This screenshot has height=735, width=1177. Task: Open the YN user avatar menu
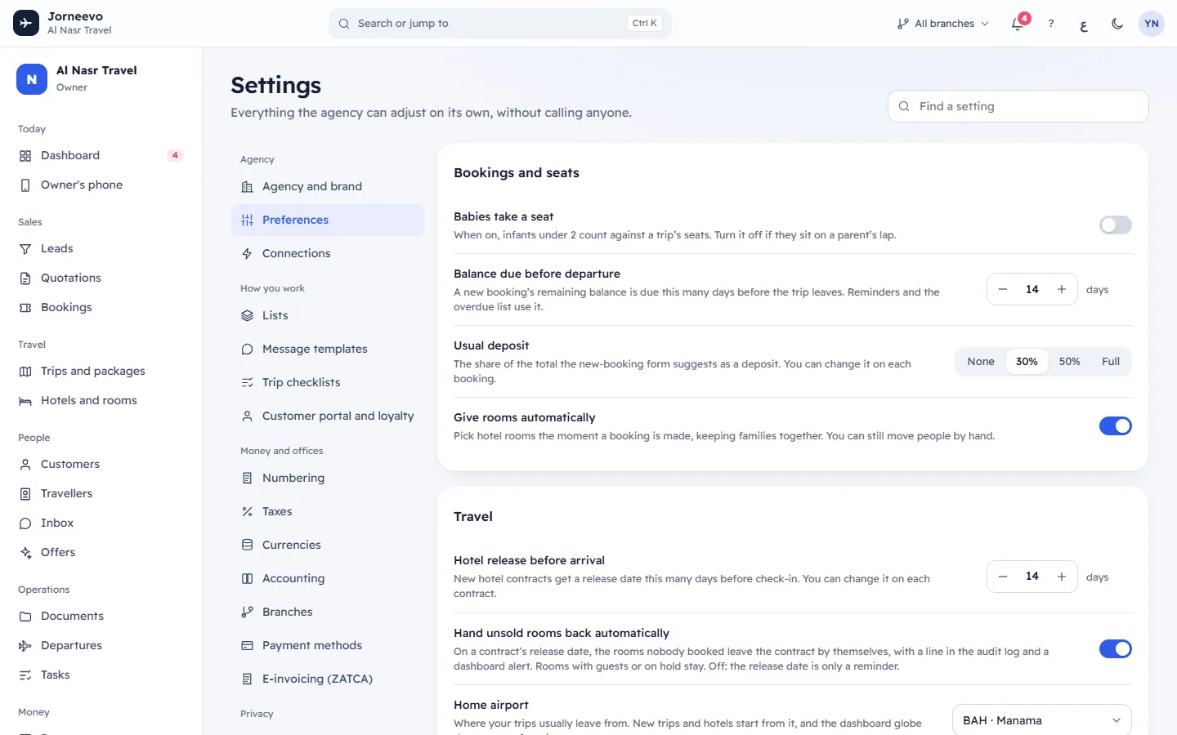point(1152,24)
